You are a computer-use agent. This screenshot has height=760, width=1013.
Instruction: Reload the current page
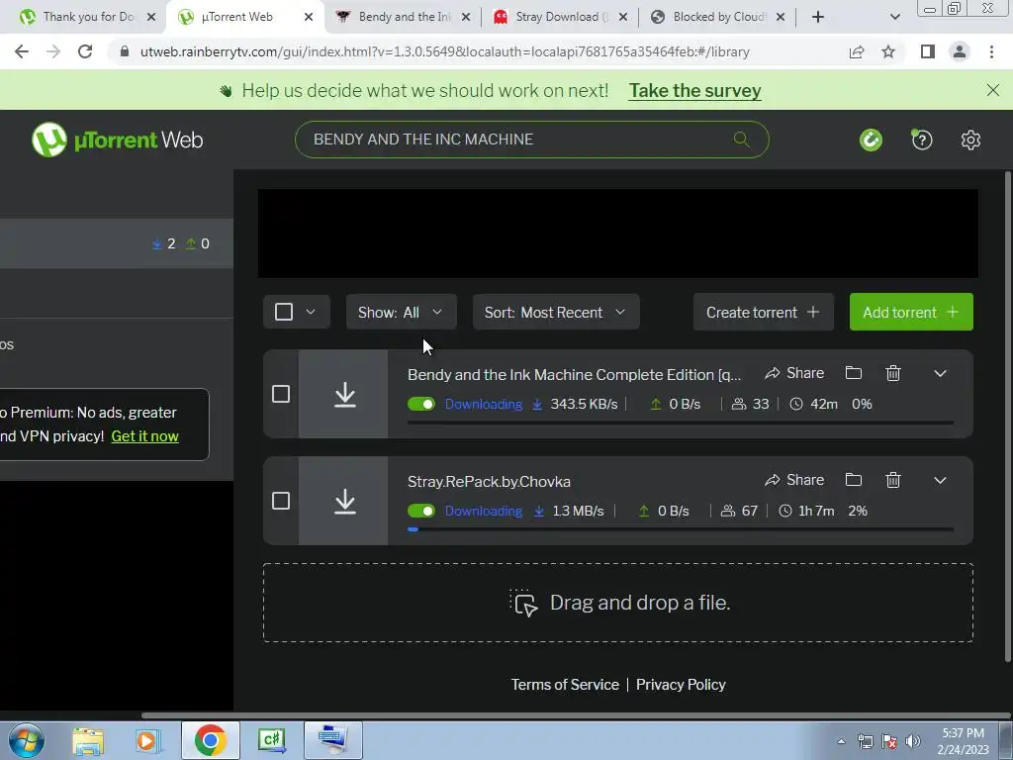[x=85, y=51]
